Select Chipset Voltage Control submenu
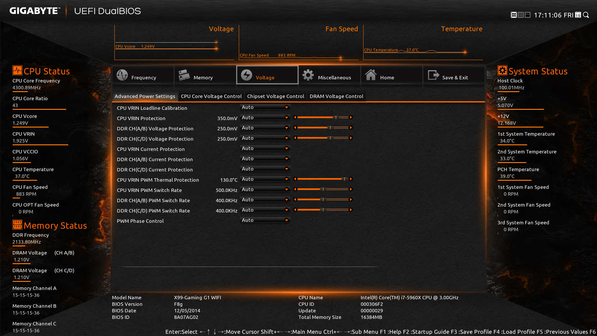This screenshot has width=597, height=336. (275, 96)
